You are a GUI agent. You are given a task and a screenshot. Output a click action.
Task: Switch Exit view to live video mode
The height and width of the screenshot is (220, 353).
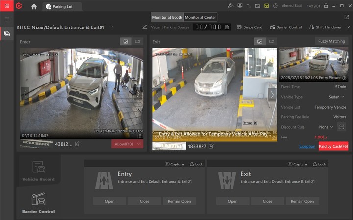pos(271,42)
